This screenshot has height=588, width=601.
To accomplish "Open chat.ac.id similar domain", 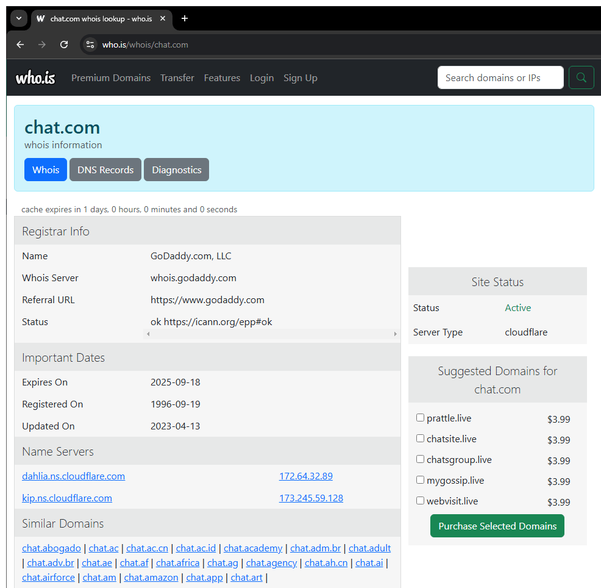I will point(196,548).
